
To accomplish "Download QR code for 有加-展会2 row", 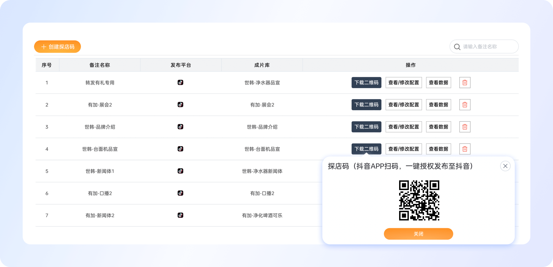I will (366, 105).
